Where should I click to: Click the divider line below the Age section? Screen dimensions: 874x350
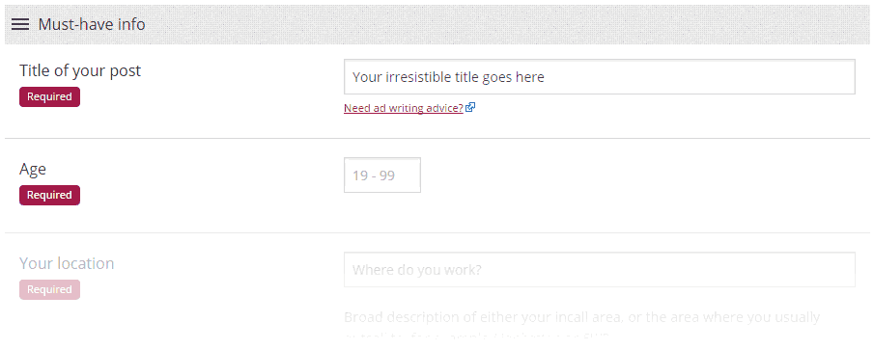437,232
